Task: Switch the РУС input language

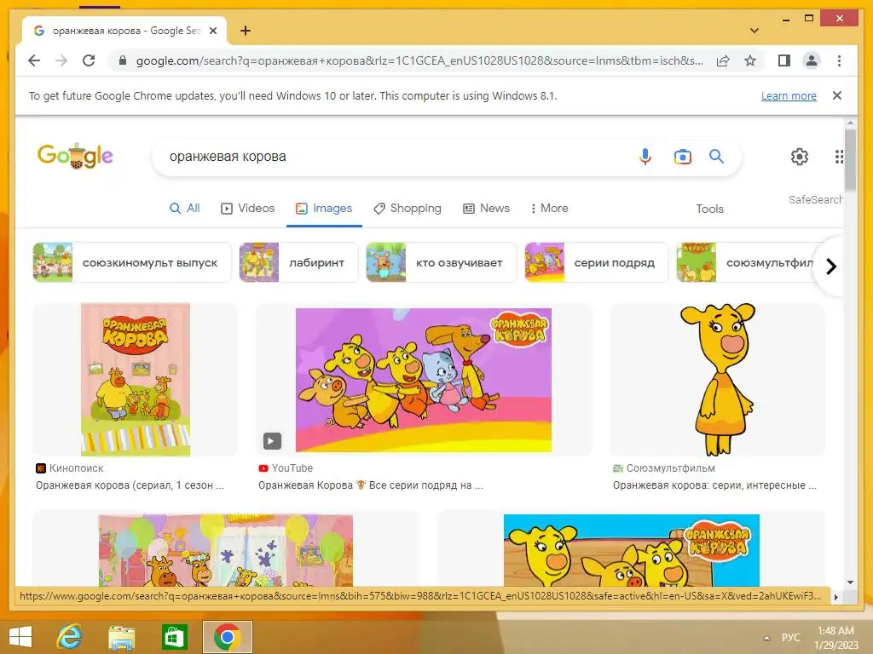Action: coord(790,637)
